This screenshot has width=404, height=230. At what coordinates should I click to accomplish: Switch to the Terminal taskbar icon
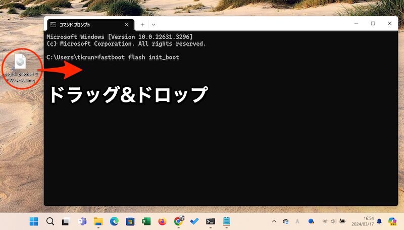click(211, 221)
